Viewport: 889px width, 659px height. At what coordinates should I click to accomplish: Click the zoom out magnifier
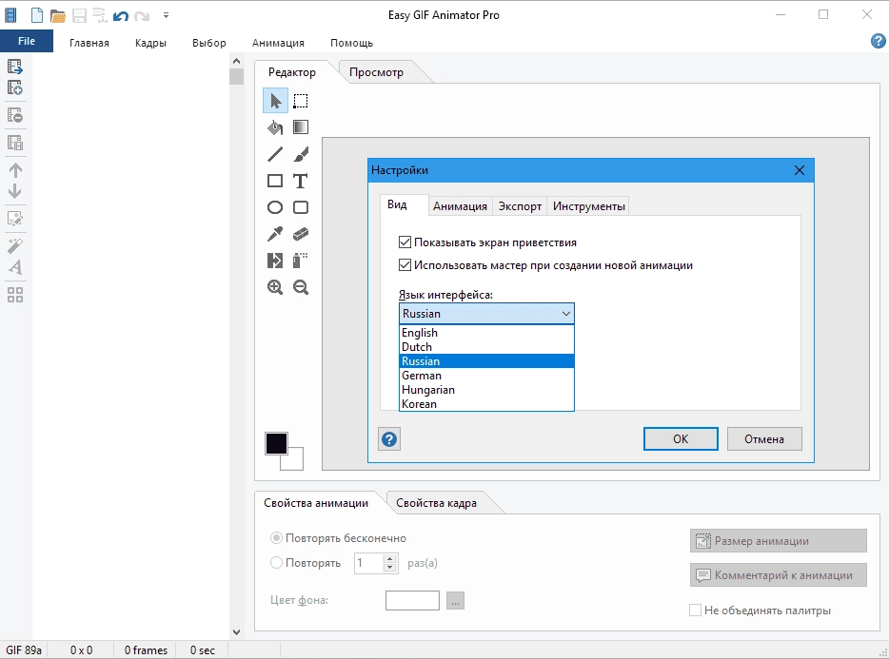301,287
